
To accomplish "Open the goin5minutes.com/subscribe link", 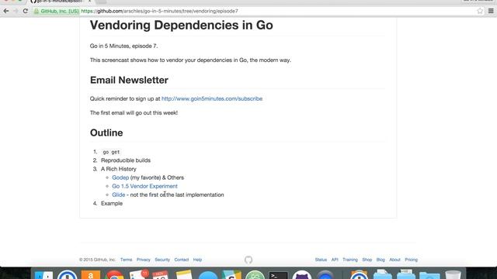I will [212, 98].
